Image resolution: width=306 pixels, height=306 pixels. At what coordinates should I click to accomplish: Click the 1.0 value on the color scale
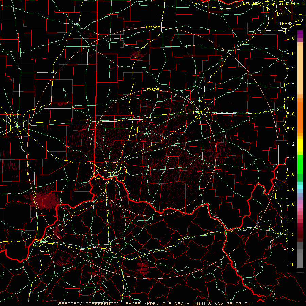tap(291, 204)
